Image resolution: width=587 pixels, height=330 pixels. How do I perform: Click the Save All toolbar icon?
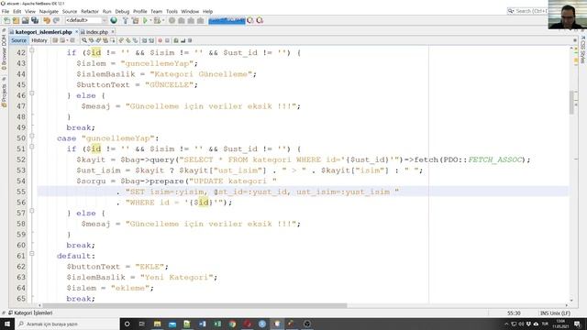click(35, 20)
